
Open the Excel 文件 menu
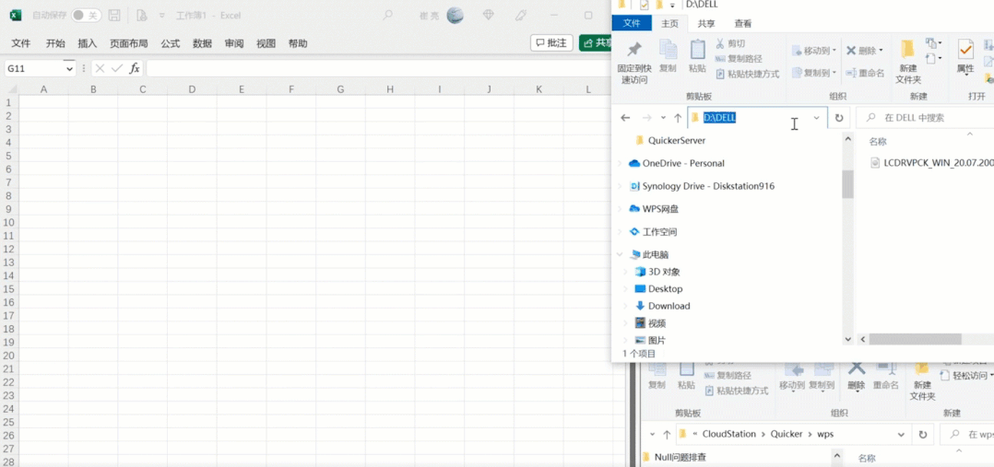[x=21, y=43]
